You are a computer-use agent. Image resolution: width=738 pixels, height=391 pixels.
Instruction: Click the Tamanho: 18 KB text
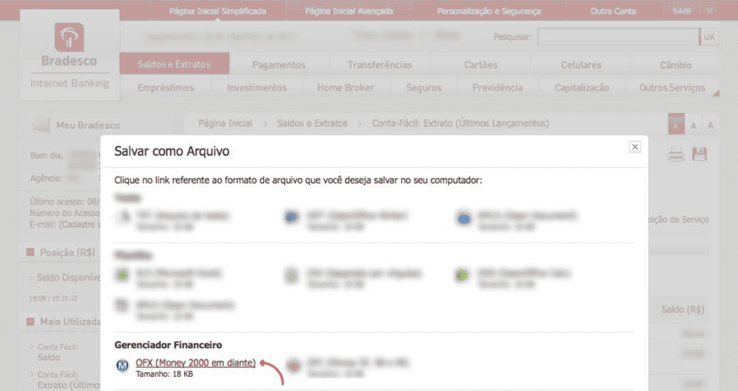164,374
